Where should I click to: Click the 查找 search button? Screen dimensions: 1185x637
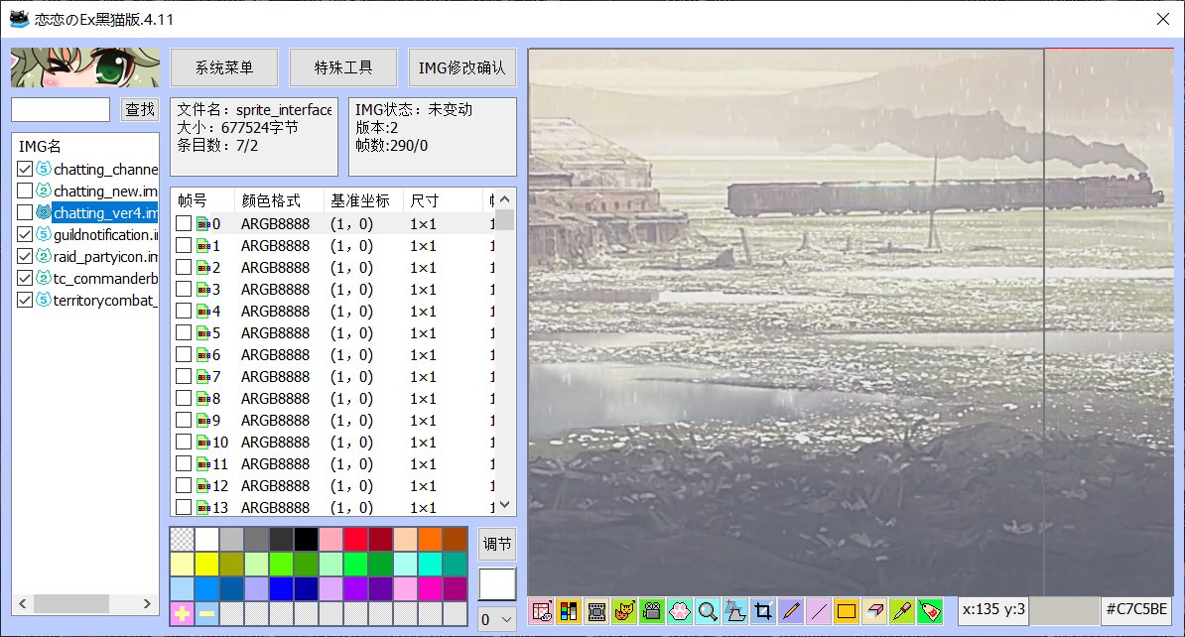pos(140,109)
